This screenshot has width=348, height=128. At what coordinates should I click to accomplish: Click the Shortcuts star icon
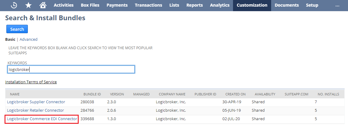[28, 5]
